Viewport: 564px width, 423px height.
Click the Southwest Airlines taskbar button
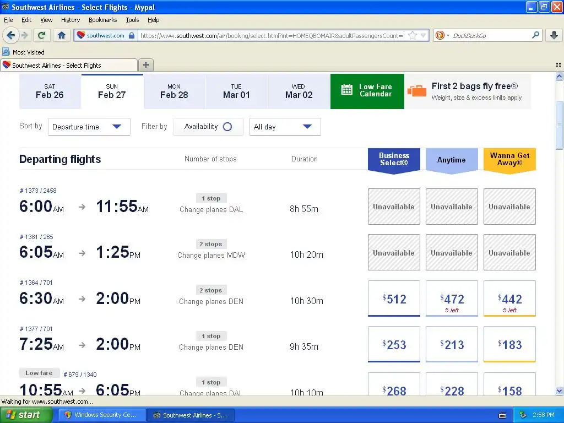pyautogui.click(x=191, y=415)
